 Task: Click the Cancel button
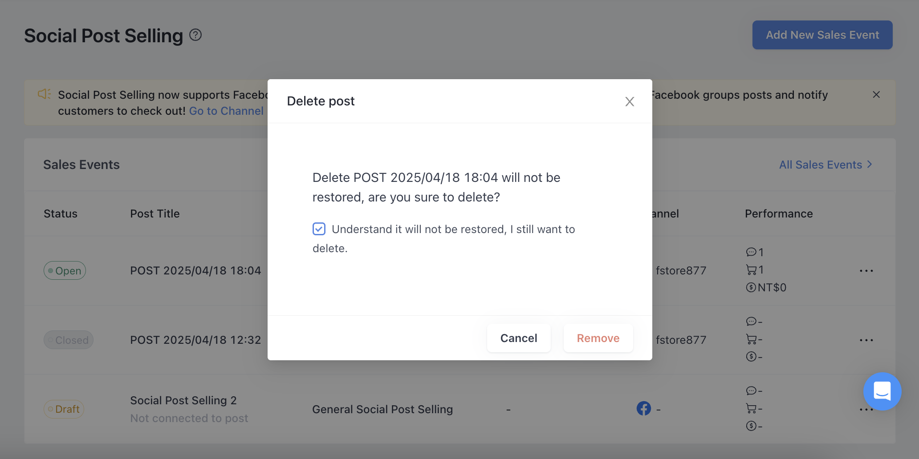519,338
